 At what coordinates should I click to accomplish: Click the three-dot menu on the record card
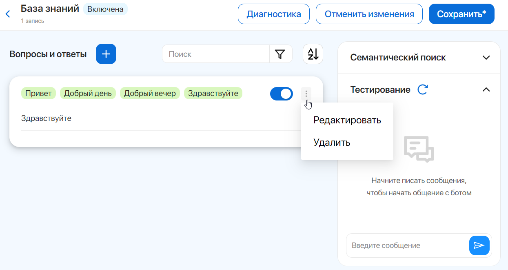pyautogui.click(x=306, y=94)
